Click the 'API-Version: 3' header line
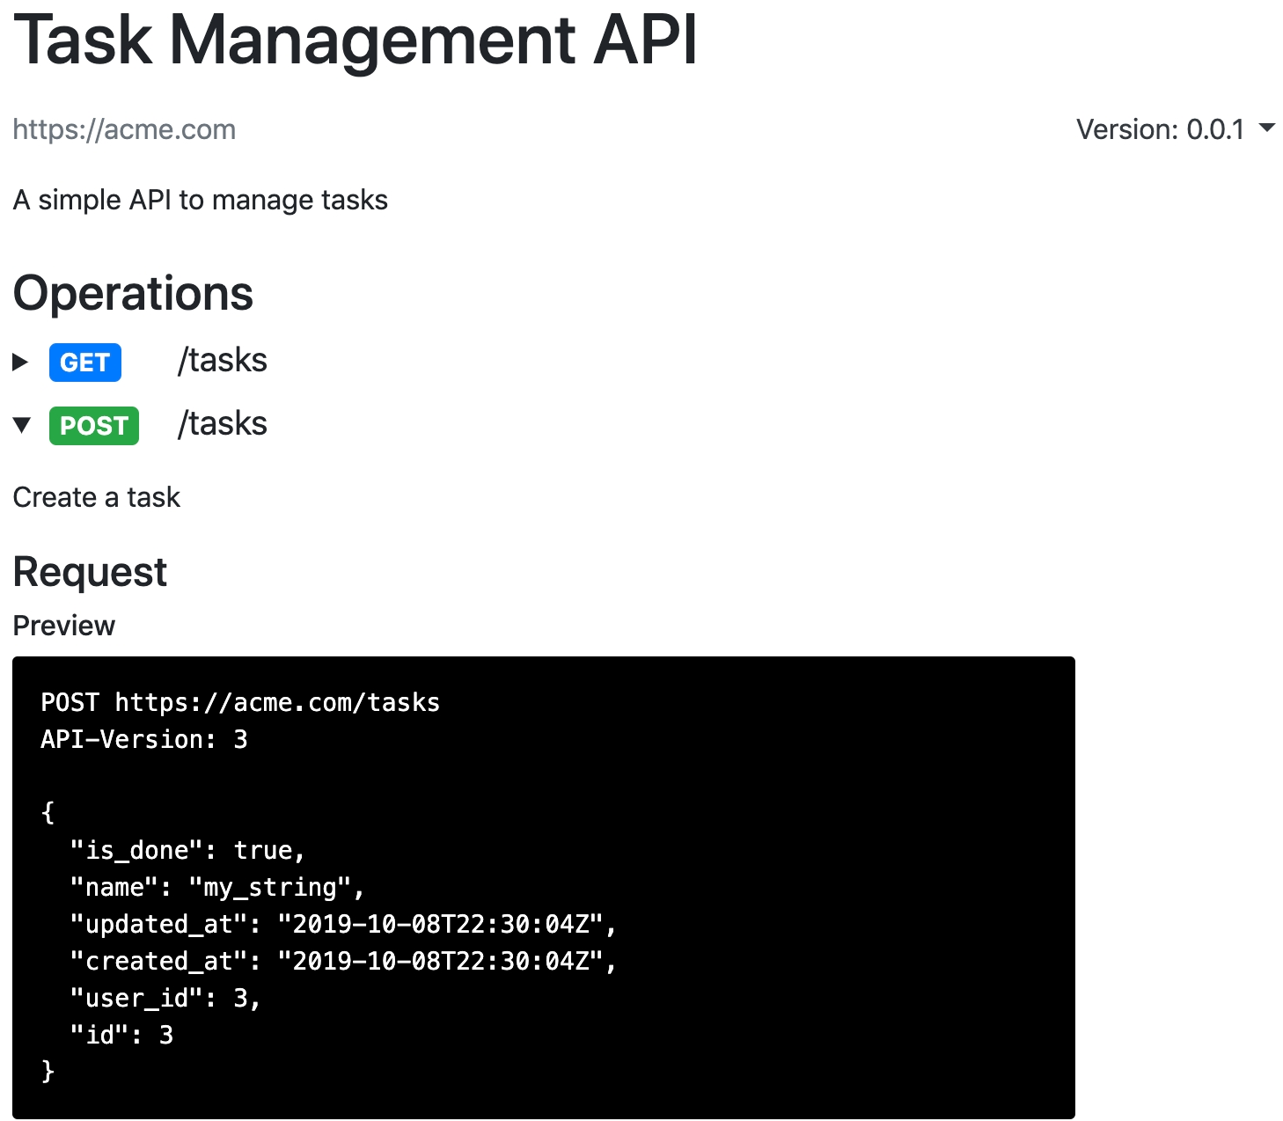 click(x=144, y=739)
